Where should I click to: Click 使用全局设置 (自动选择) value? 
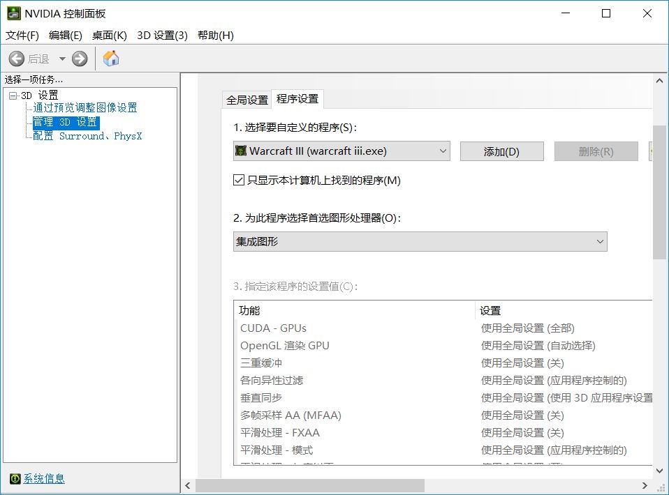click(538, 346)
